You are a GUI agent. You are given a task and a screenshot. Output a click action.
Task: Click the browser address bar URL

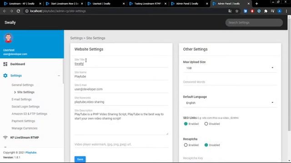click(x=58, y=11)
